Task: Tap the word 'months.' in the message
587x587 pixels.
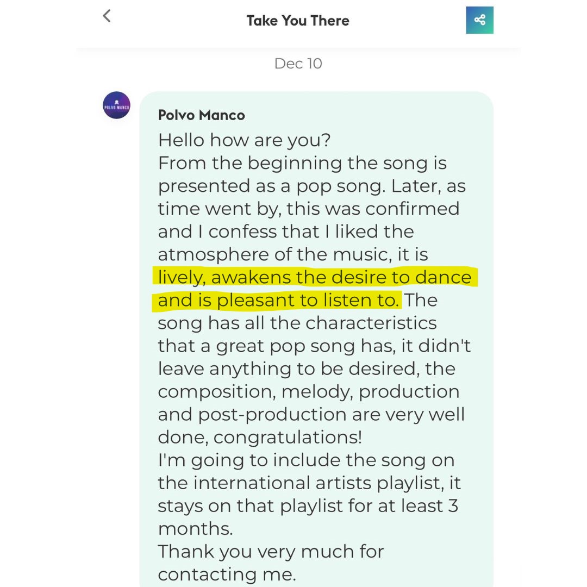Action: 196,529
